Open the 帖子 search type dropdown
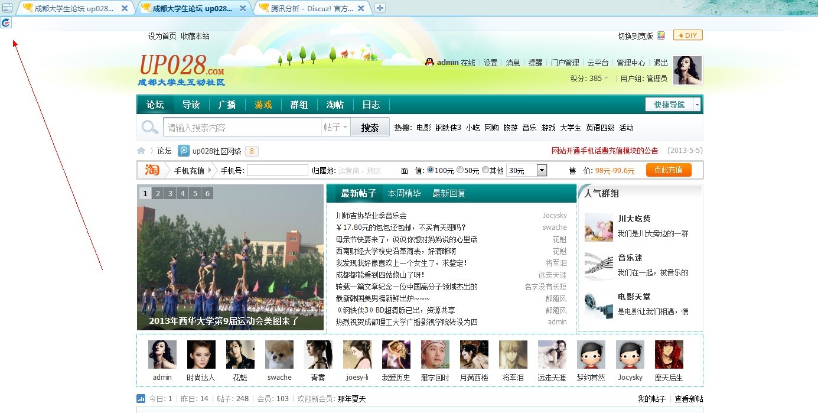 [x=335, y=127]
